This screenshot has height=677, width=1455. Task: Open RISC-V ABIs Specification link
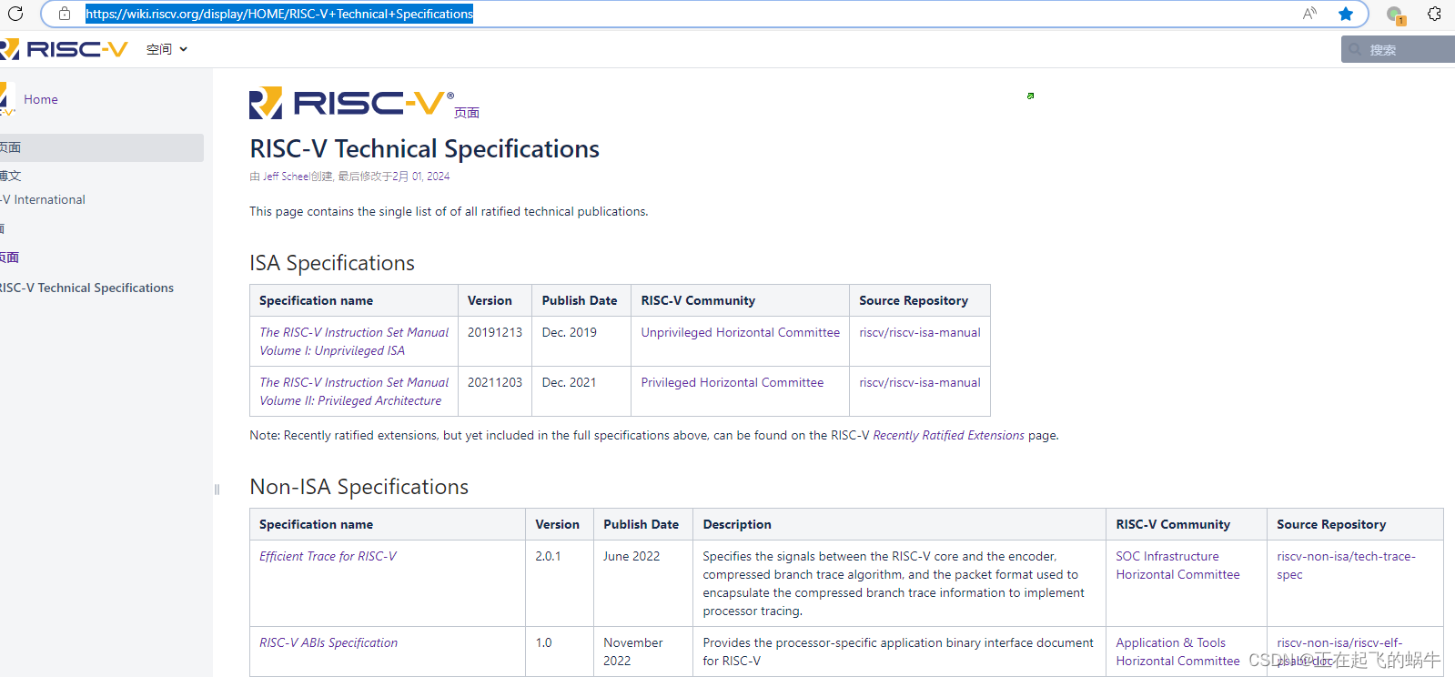click(328, 642)
